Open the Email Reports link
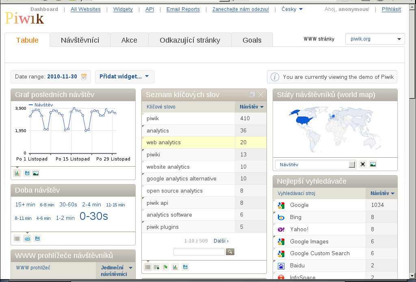This screenshot has height=282, width=416. point(183,9)
